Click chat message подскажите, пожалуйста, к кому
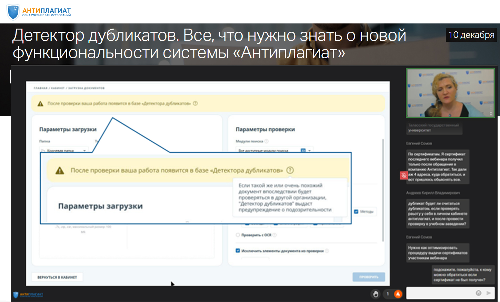This screenshot has height=302, width=500. point(462,275)
